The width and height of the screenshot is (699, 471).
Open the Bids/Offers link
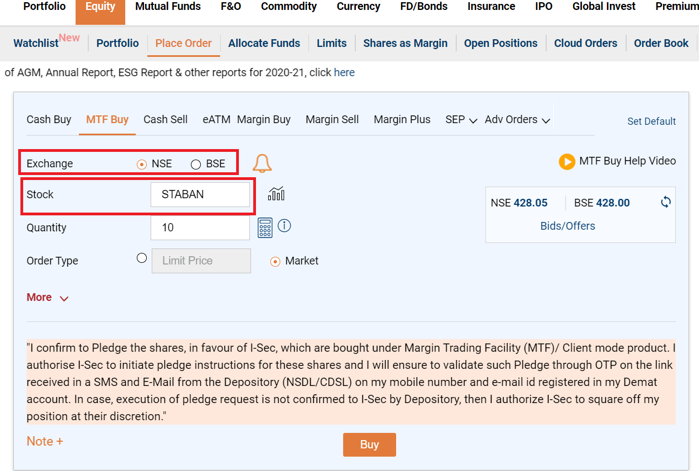click(568, 226)
